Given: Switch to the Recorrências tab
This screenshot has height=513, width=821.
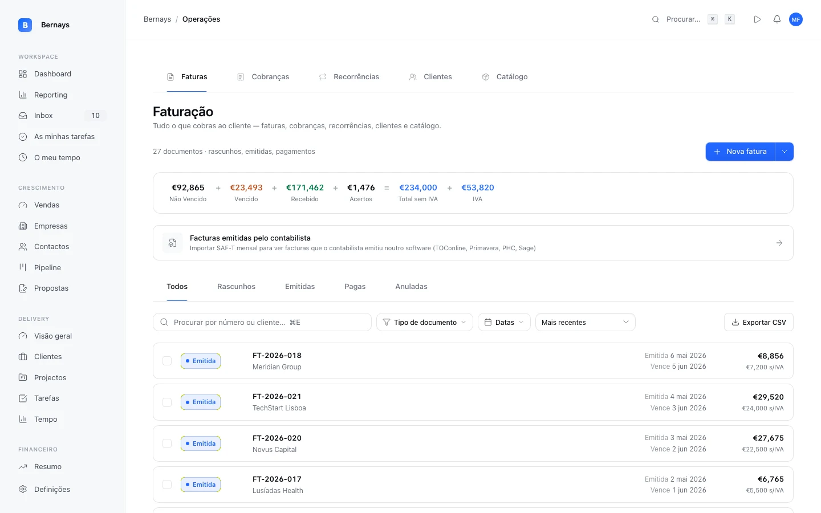Looking at the screenshot, I should pyautogui.click(x=349, y=77).
